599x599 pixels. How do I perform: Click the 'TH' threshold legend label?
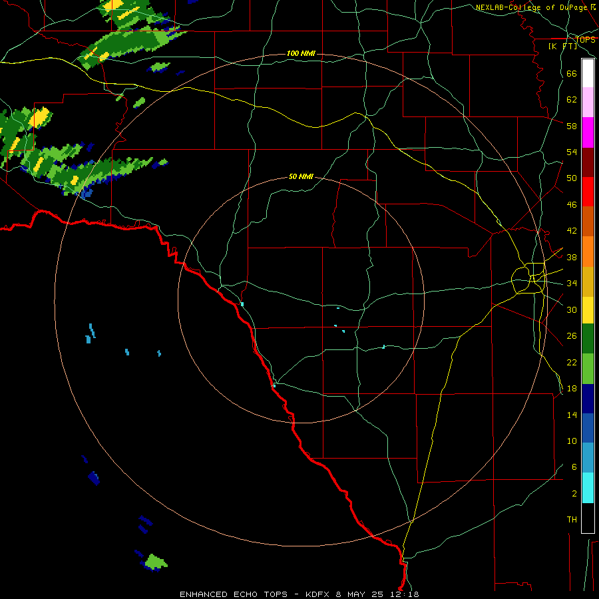(572, 520)
